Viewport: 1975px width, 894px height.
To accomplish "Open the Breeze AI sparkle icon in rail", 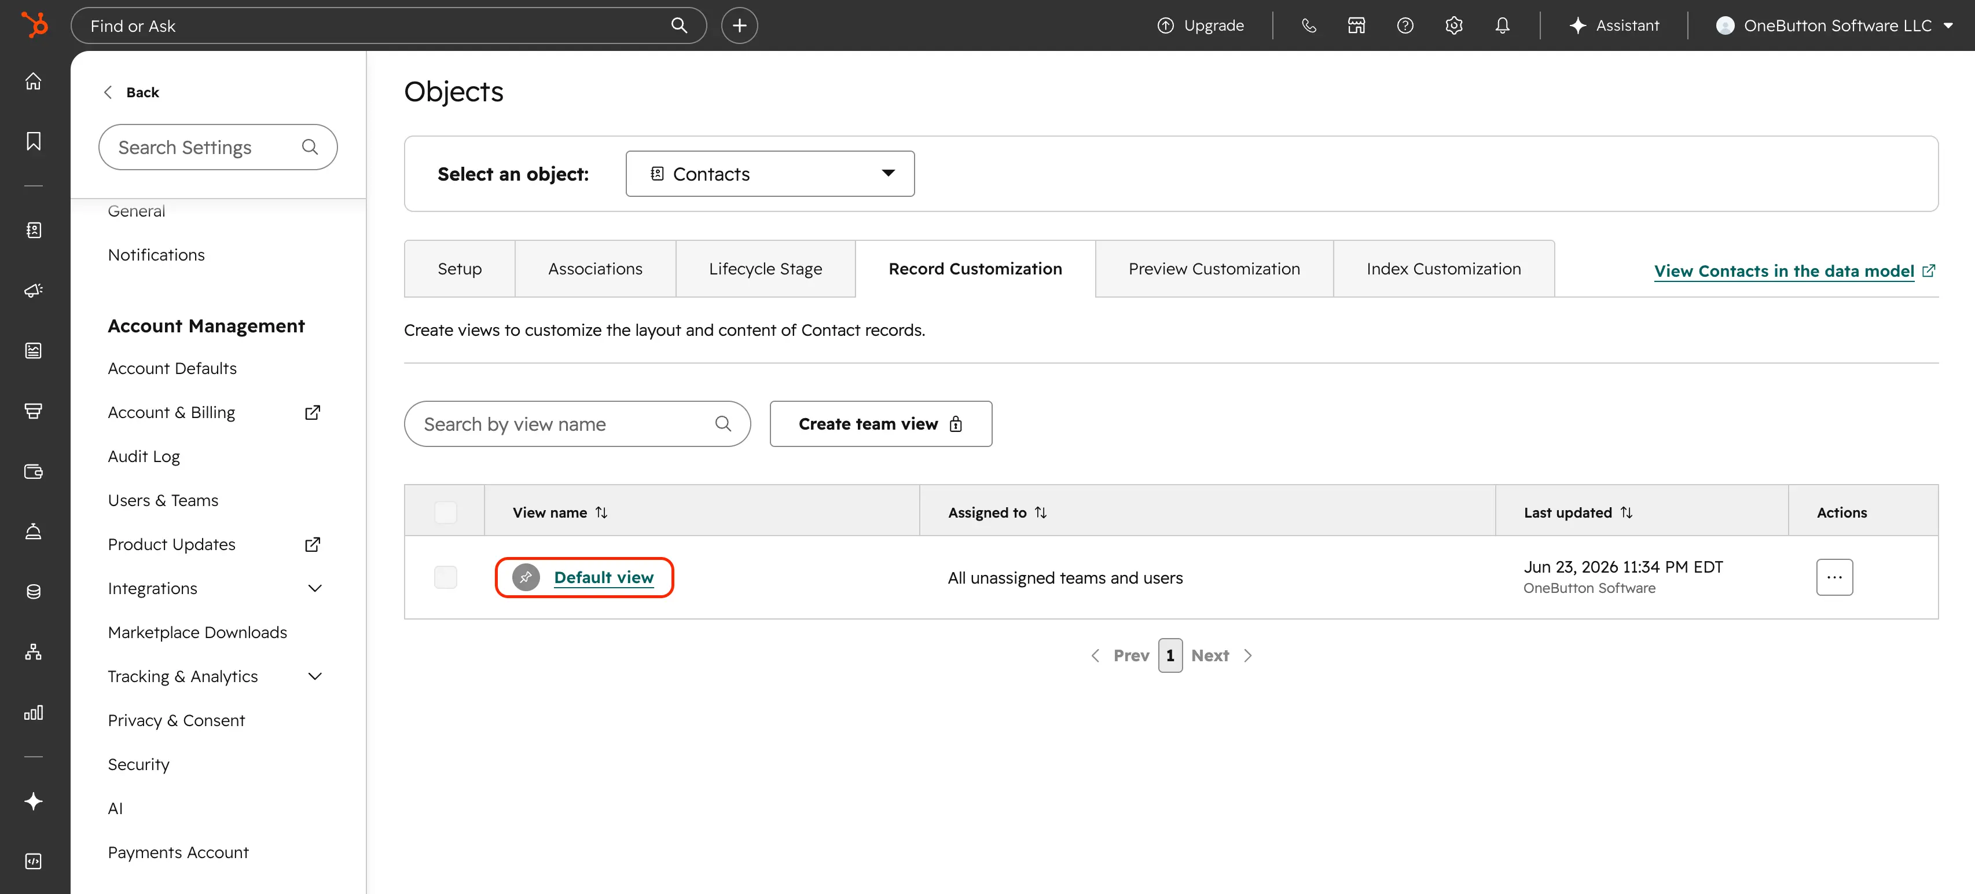I will click(34, 801).
